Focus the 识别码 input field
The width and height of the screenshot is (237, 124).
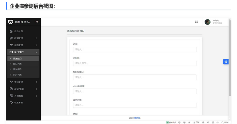(135, 63)
